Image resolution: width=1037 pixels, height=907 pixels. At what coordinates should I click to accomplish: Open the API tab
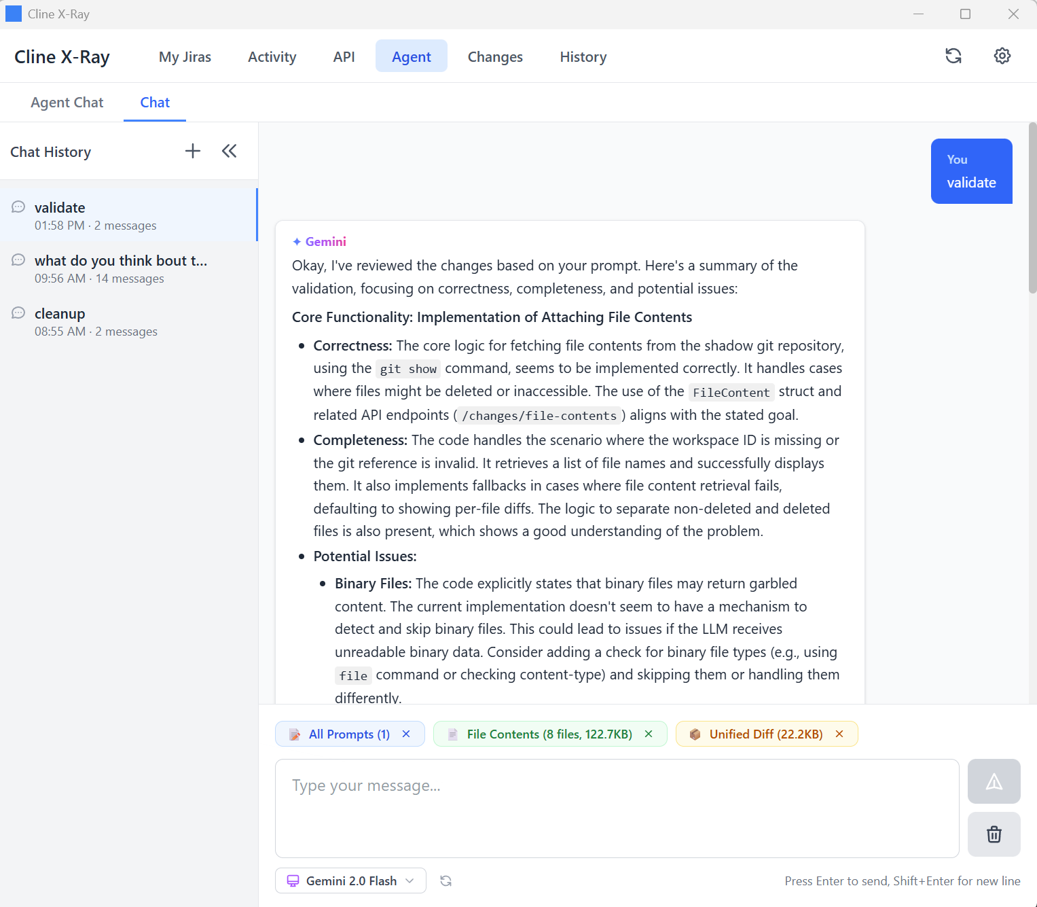click(344, 57)
